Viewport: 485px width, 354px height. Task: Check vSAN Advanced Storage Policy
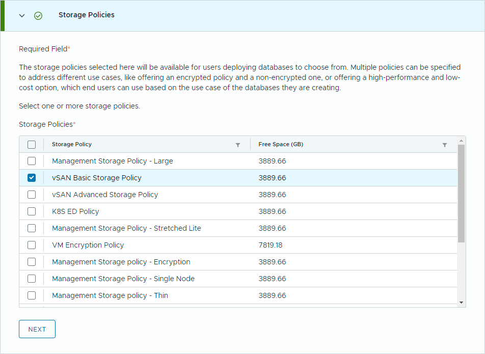click(x=32, y=195)
